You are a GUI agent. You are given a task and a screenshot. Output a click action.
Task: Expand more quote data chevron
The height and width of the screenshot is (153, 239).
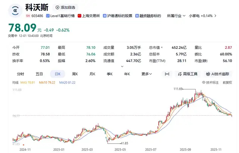pos(121,67)
